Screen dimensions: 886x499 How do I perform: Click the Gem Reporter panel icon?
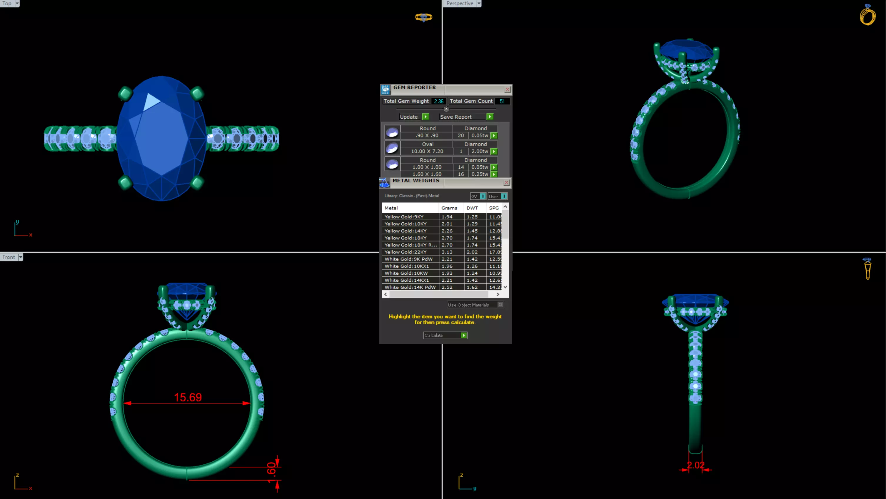pos(385,90)
